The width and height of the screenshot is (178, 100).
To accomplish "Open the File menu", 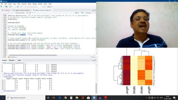I will pos(2,4).
